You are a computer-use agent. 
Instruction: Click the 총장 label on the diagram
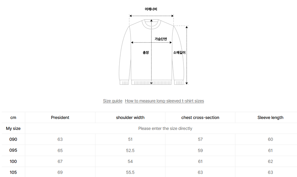coord(146,53)
